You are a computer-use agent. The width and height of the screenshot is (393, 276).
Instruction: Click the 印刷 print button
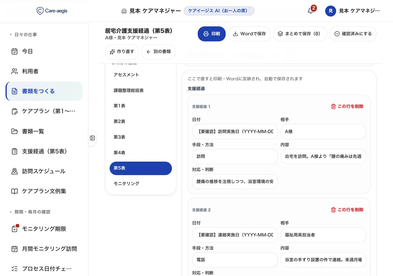[x=212, y=34]
